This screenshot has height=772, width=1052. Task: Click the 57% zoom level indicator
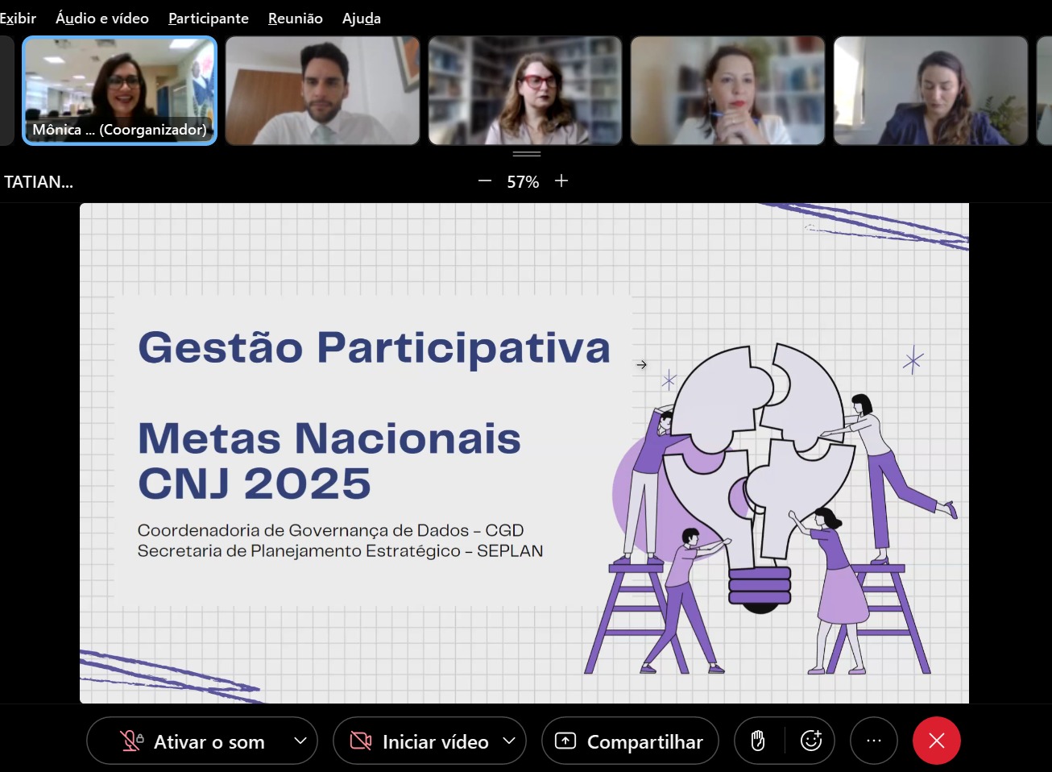tap(523, 182)
